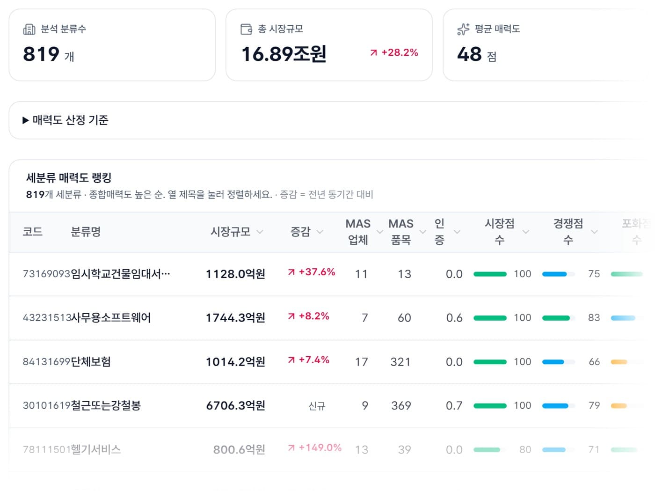Click the 경쟁점수 column header label
Screen dimensions: 655x492
click(x=568, y=232)
